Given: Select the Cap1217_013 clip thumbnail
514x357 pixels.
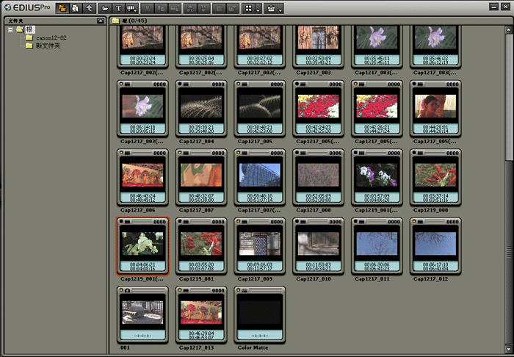Looking at the screenshot, I should (x=201, y=314).
